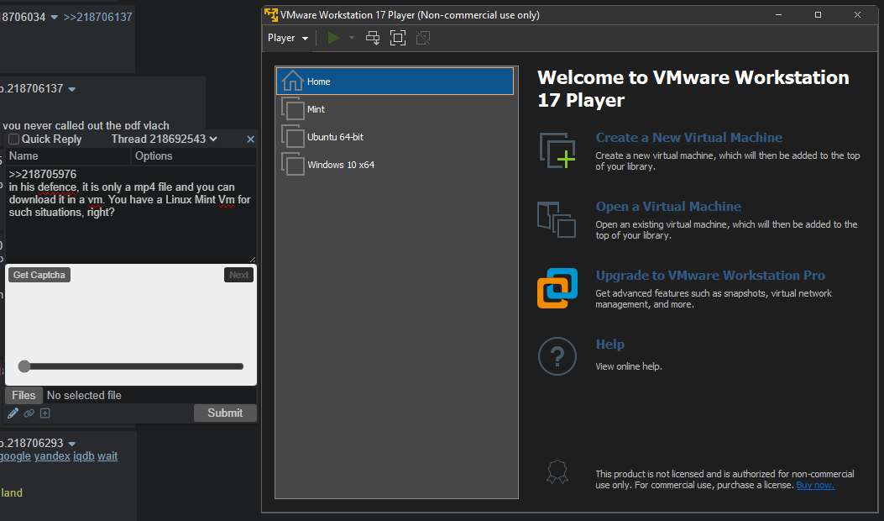Viewport: 884px width, 521px height.
Task: Click the google image search link
Action: coord(15,456)
